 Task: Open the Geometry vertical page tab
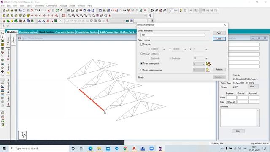(x=8, y=55)
